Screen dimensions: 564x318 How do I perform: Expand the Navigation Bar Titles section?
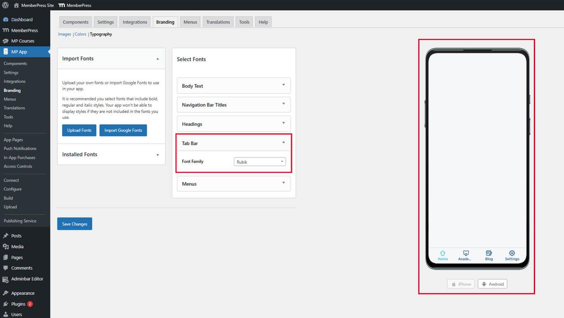pyautogui.click(x=234, y=105)
